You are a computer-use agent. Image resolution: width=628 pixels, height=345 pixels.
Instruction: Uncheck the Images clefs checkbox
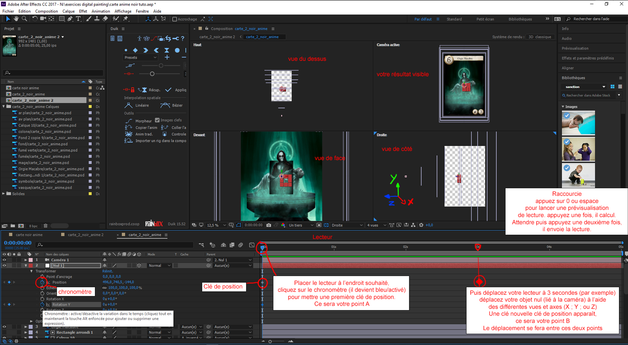(157, 120)
